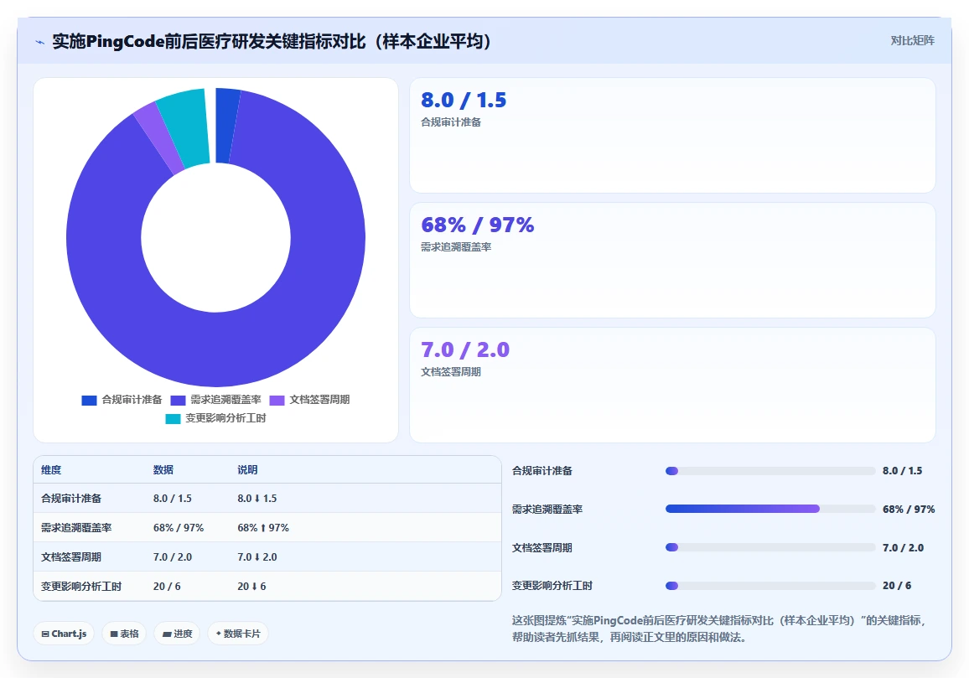Click the 维度 table column header
The width and height of the screenshot is (969, 678).
(x=51, y=469)
